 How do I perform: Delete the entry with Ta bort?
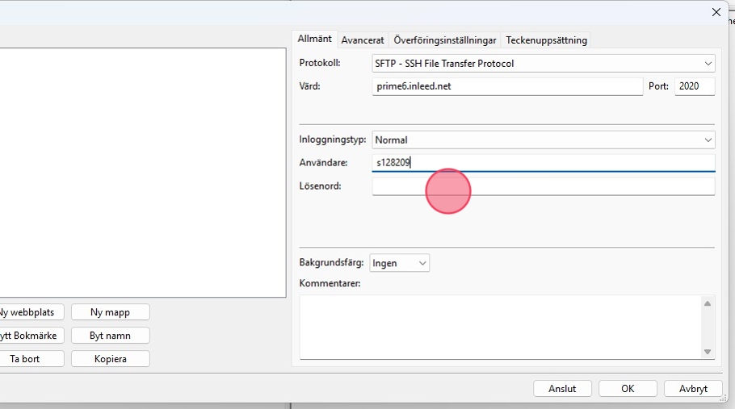tap(26, 359)
